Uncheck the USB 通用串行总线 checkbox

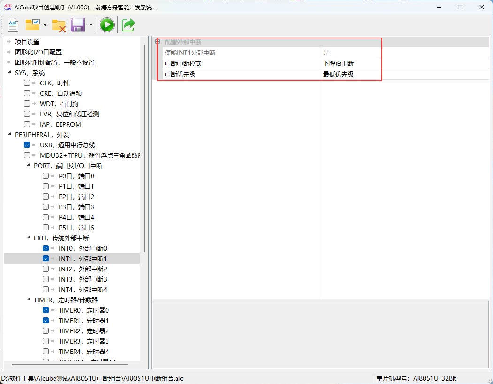(x=27, y=145)
